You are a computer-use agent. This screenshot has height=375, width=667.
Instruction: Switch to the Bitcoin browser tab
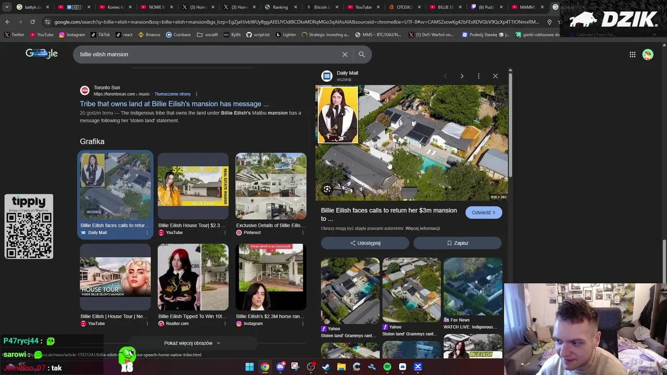point(322,7)
